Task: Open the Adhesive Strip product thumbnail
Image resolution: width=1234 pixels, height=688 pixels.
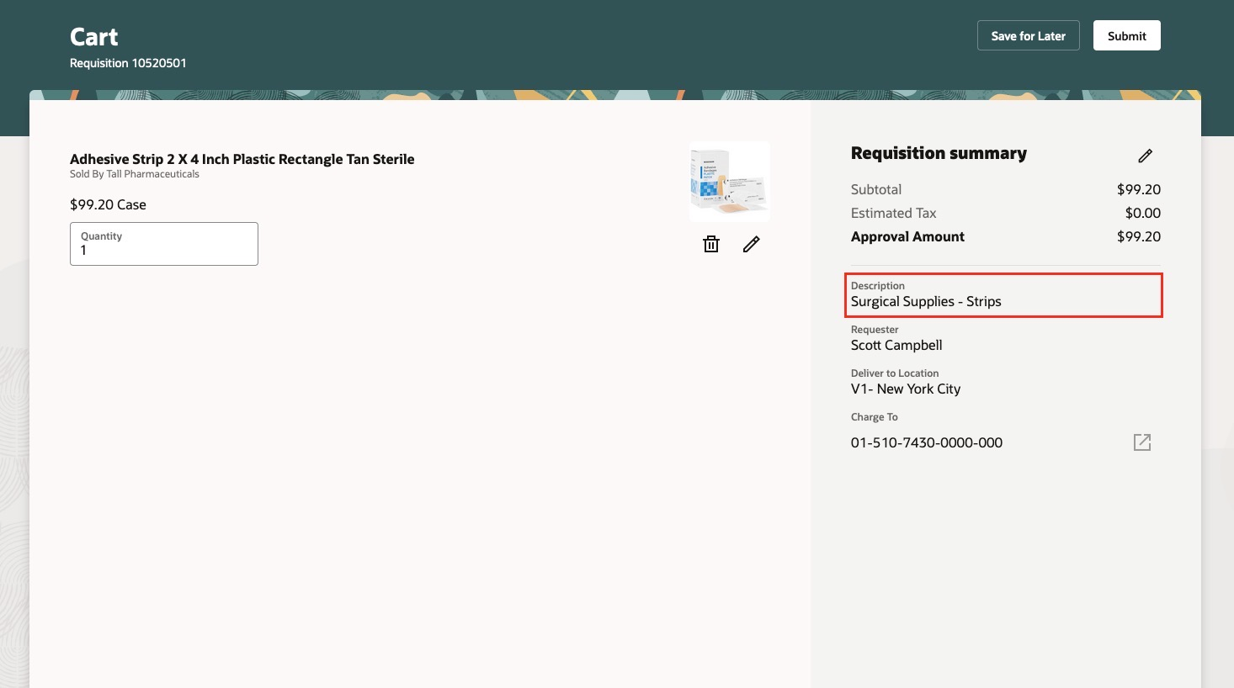Action: [729, 182]
